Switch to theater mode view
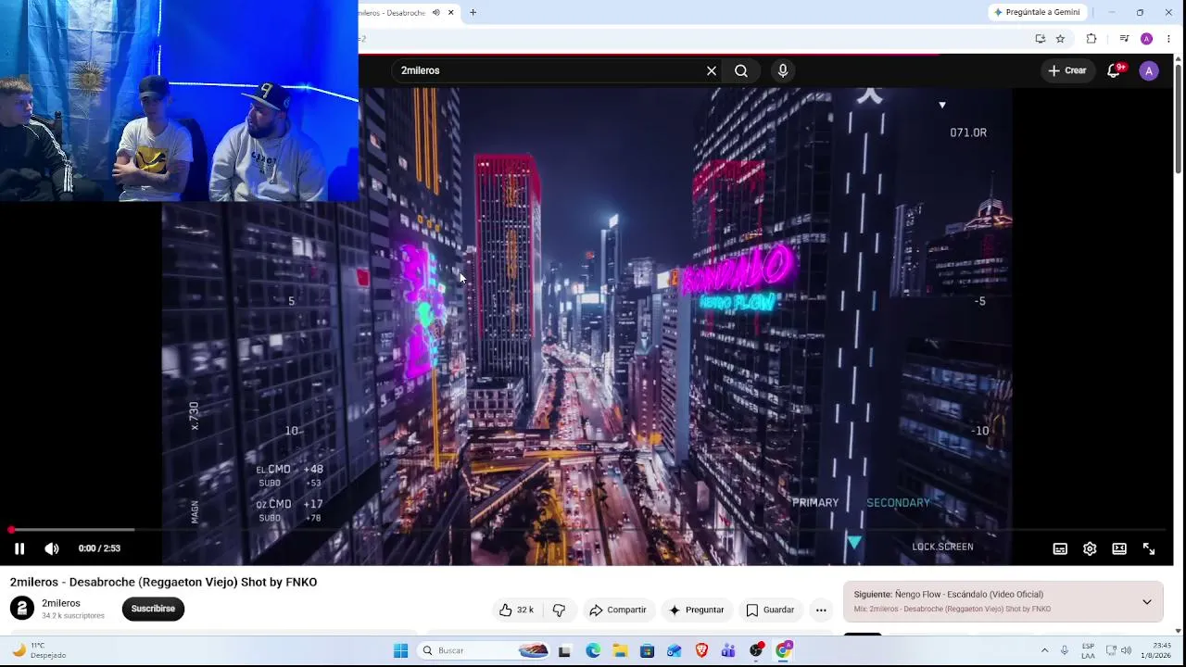Screen dimensions: 1186x667 pyautogui.click(x=1119, y=548)
